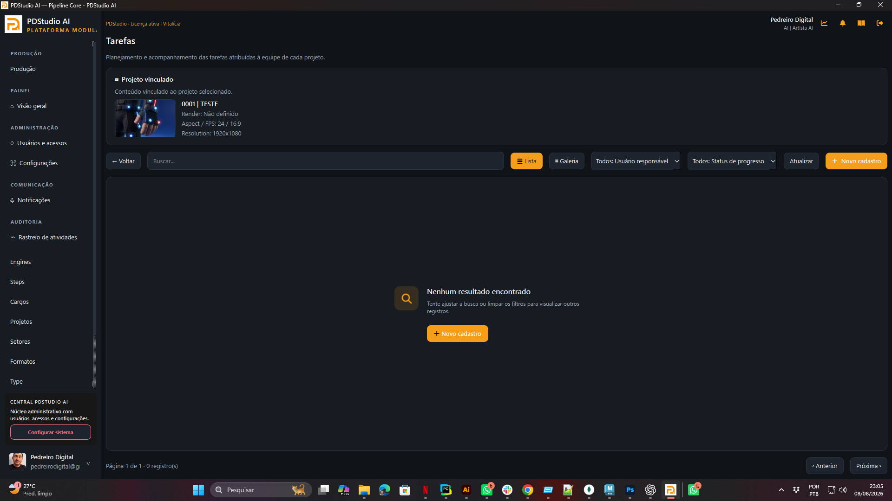Show hidden system tray icons

pyautogui.click(x=781, y=490)
